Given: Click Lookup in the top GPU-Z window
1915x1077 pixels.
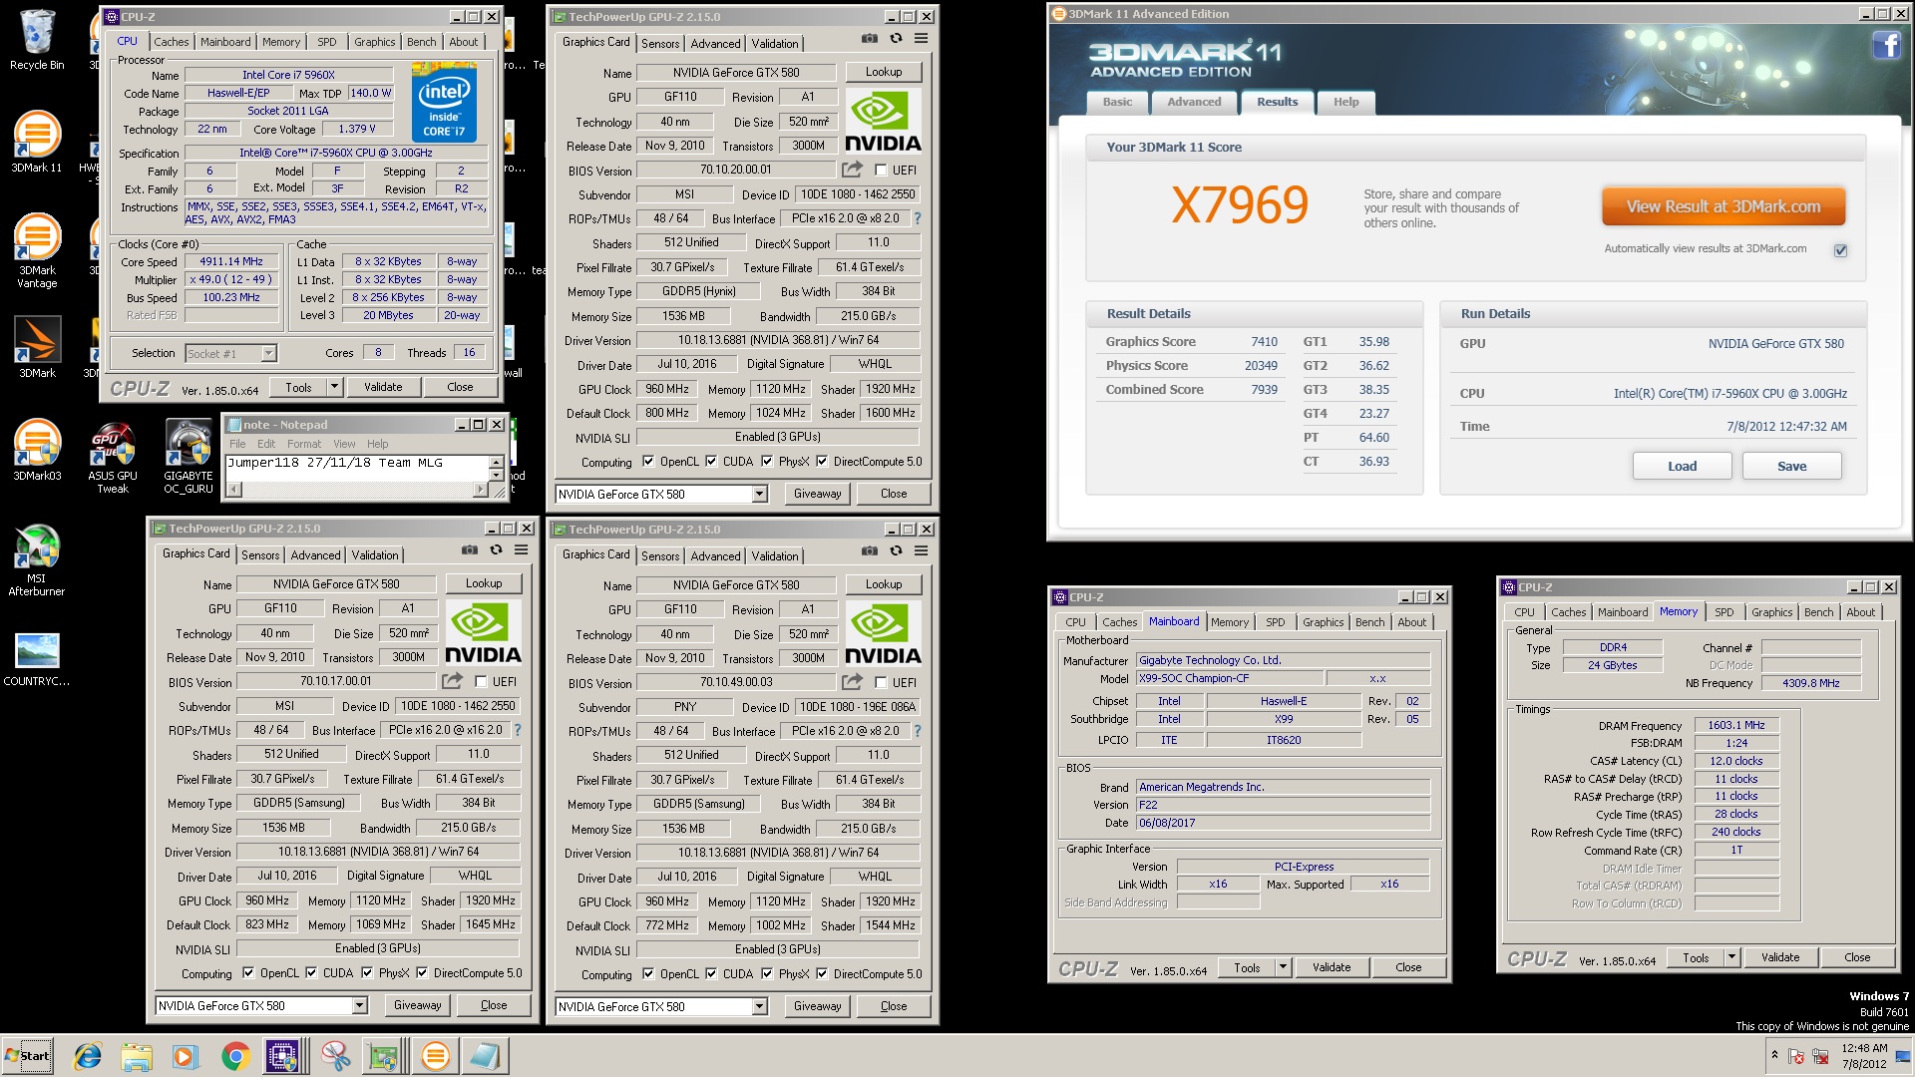Looking at the screenshot, I should point(883,72).
